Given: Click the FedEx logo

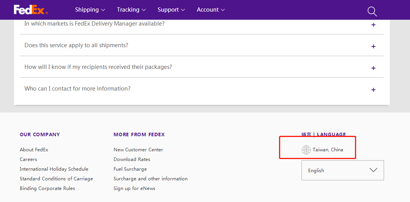Looking at the screenshot, I should pos(31,10).
